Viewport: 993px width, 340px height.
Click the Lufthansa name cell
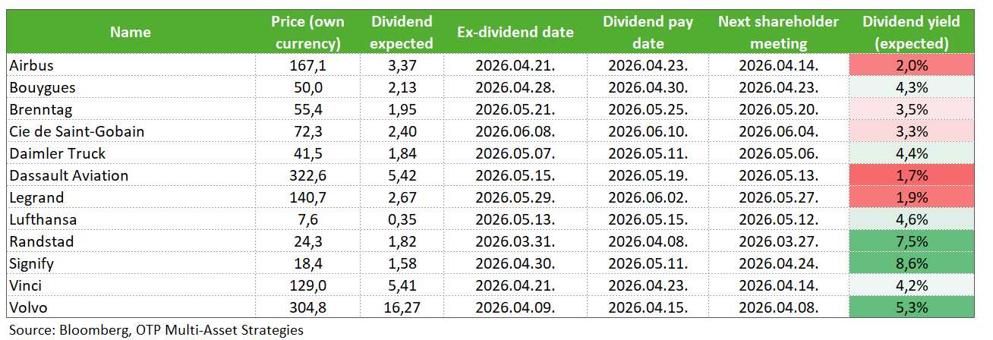(x=131, y=220)
